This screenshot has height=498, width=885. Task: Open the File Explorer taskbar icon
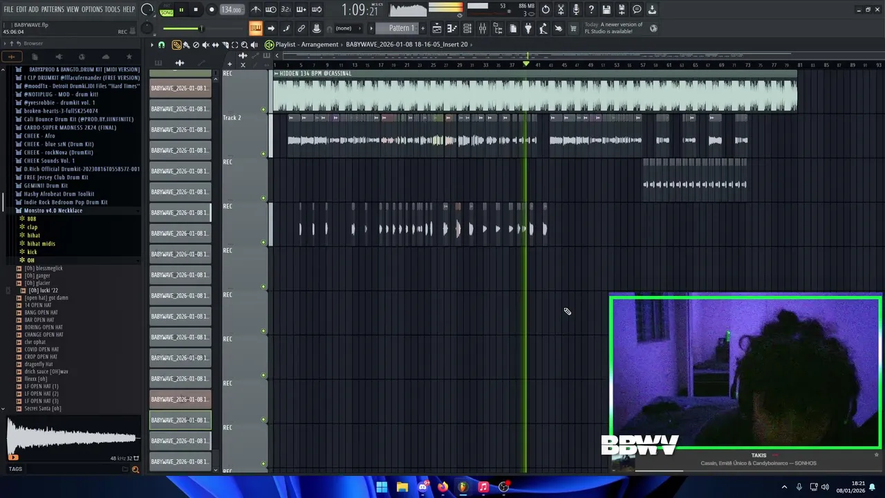pyautogui.click(x=402, y=487)
